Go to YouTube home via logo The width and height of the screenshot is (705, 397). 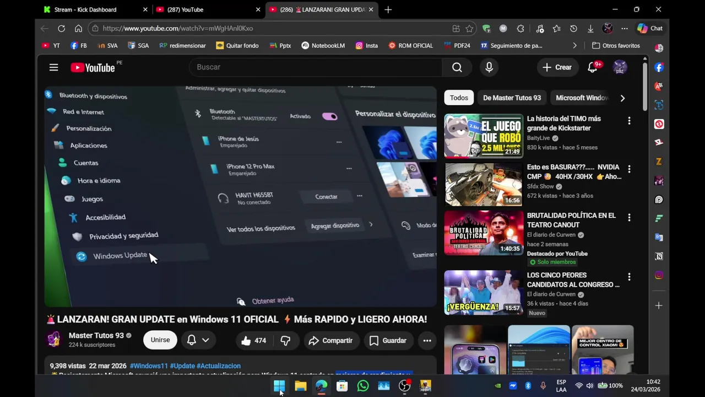(93, 67)
